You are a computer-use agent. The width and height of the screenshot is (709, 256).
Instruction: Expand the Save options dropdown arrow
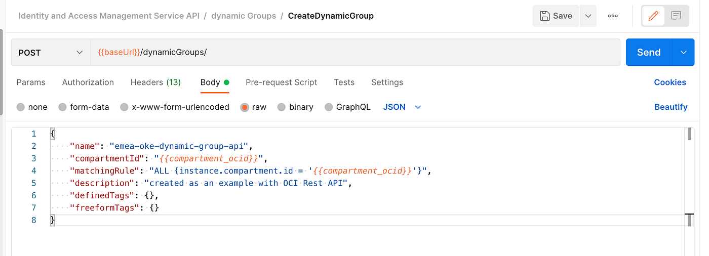tap(588, 16)
